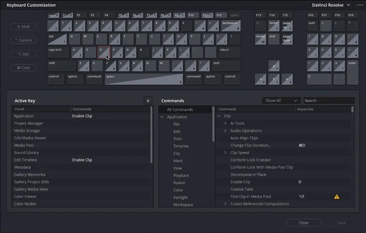Image resolution: width=366 pixels, height=233 pixels.
Task: Click the A key
Action: (x=77, y=52)
